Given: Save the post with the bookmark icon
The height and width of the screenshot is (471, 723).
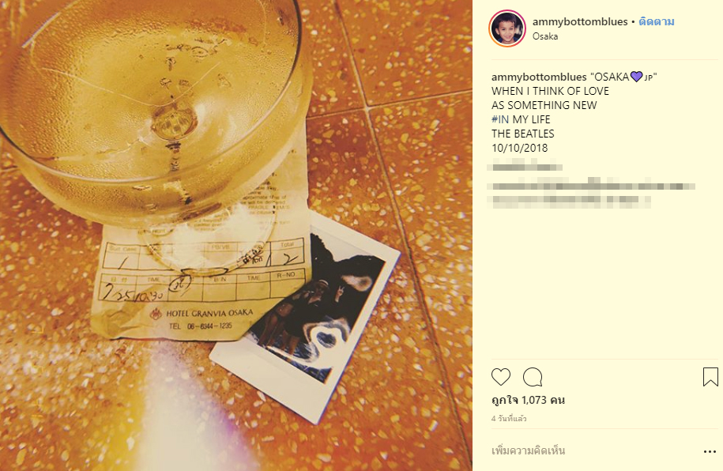Looking at the screenshot, I should [710, 377].
